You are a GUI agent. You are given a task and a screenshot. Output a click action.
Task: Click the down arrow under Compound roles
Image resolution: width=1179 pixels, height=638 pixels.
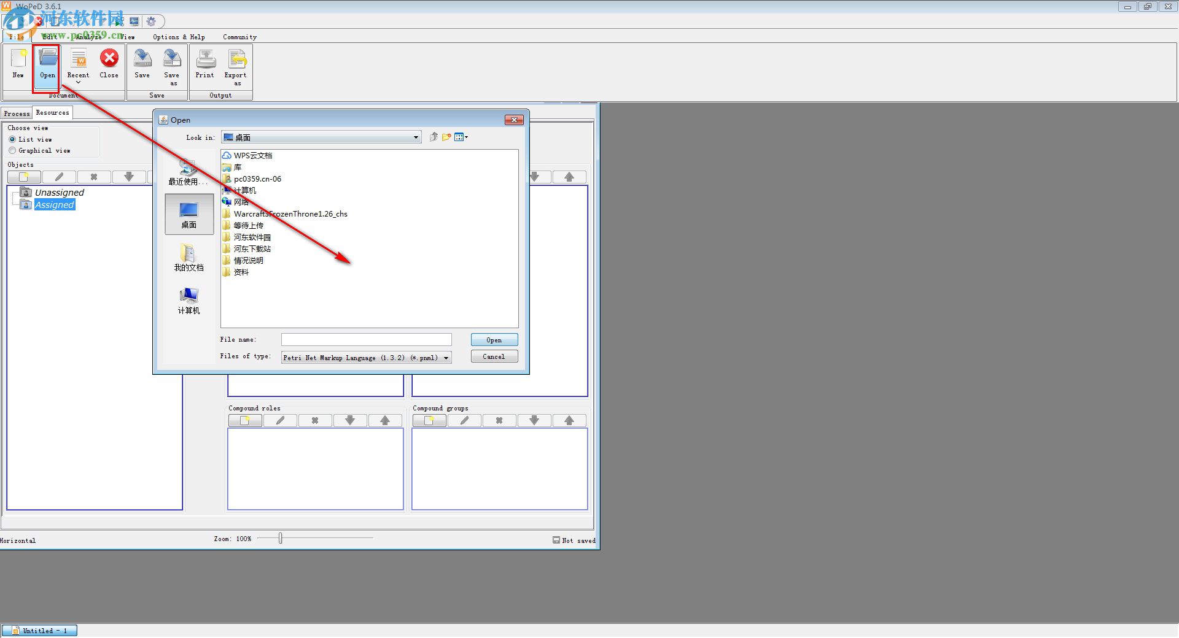pyautogui.click(x=350, y=420)
